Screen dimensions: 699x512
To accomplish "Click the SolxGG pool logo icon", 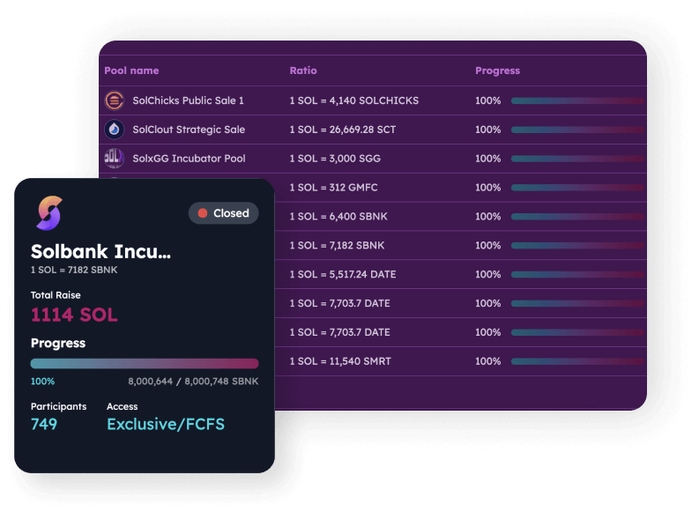I will [114, 159].
